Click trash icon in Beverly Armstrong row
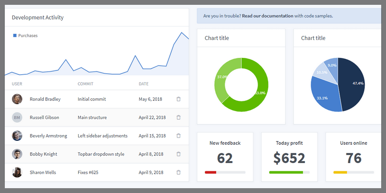This screenshot has width=386, height=193. pos(179,136)
